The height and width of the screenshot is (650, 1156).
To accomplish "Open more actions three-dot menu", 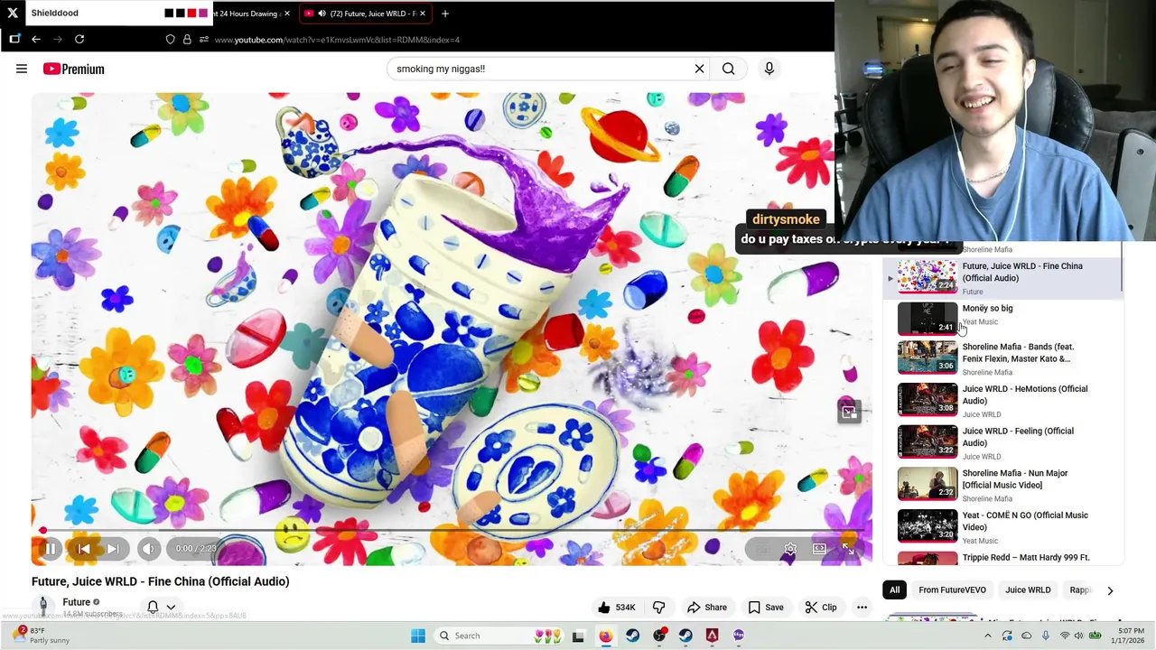I will 862,607.
